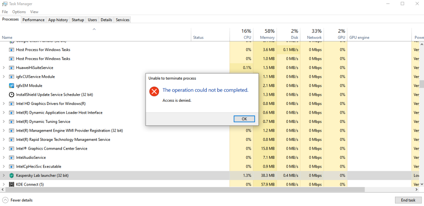This screenshot has width=424, height=206.
Task: Click the Task Manager title bar icon
Action: [5, 4]
